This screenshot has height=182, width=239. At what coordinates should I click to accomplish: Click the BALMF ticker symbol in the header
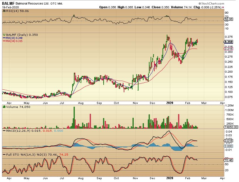(8, 3)
